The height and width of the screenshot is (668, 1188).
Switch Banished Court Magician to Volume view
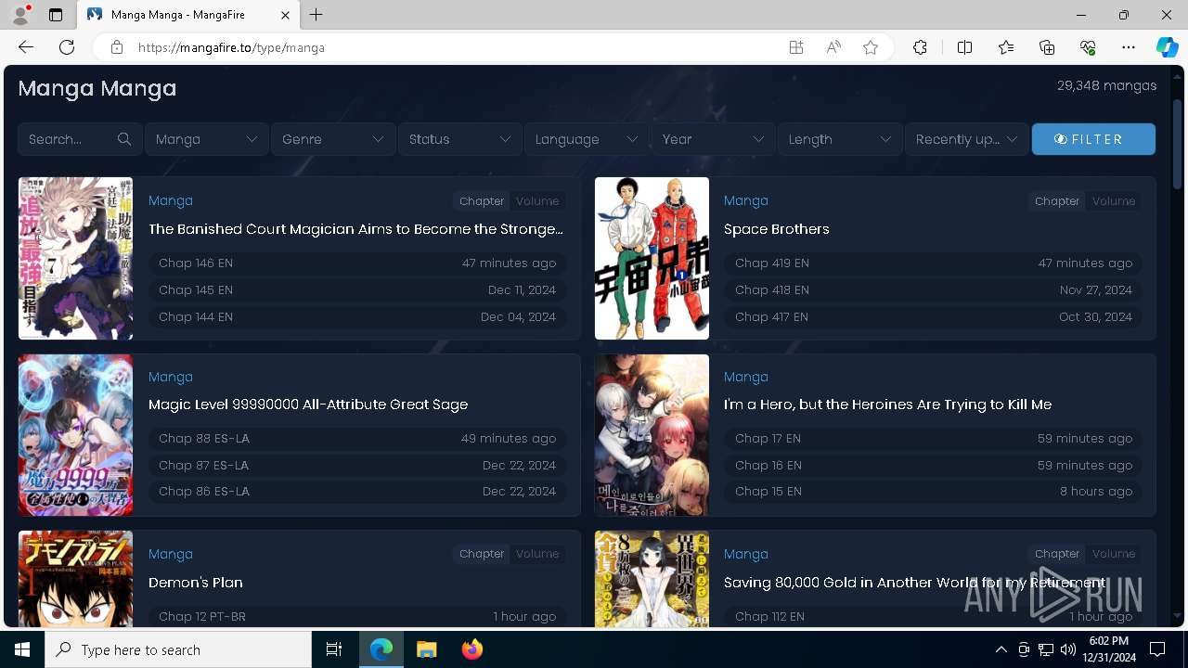pyautogui.click(x=537, y=201)
